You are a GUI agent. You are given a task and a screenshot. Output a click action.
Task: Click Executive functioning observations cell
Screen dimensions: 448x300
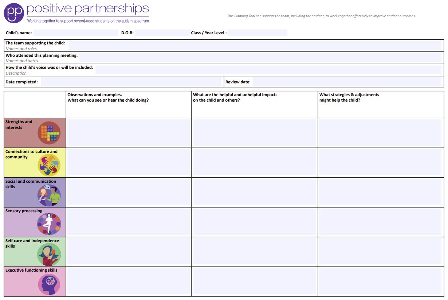point(129,281)
